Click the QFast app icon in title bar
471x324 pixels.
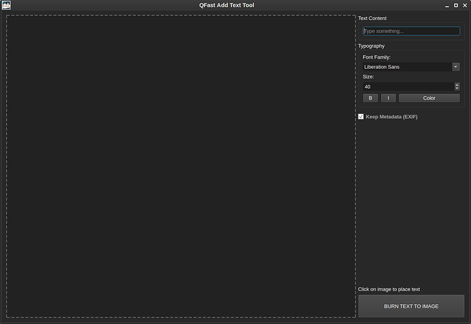point(6,5)
